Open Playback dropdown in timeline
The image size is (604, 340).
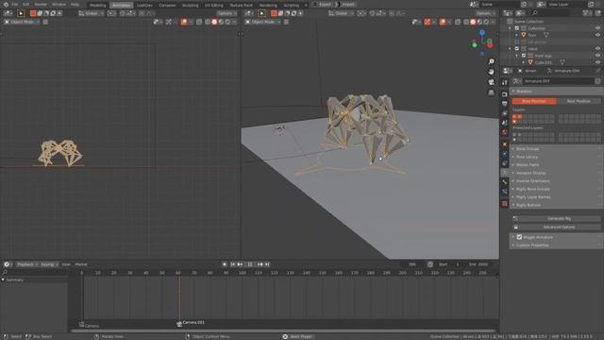pyautogui.click(x=27, y=264)
